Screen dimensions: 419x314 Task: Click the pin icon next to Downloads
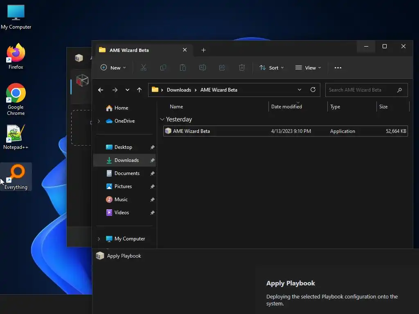tap(152, 160)
